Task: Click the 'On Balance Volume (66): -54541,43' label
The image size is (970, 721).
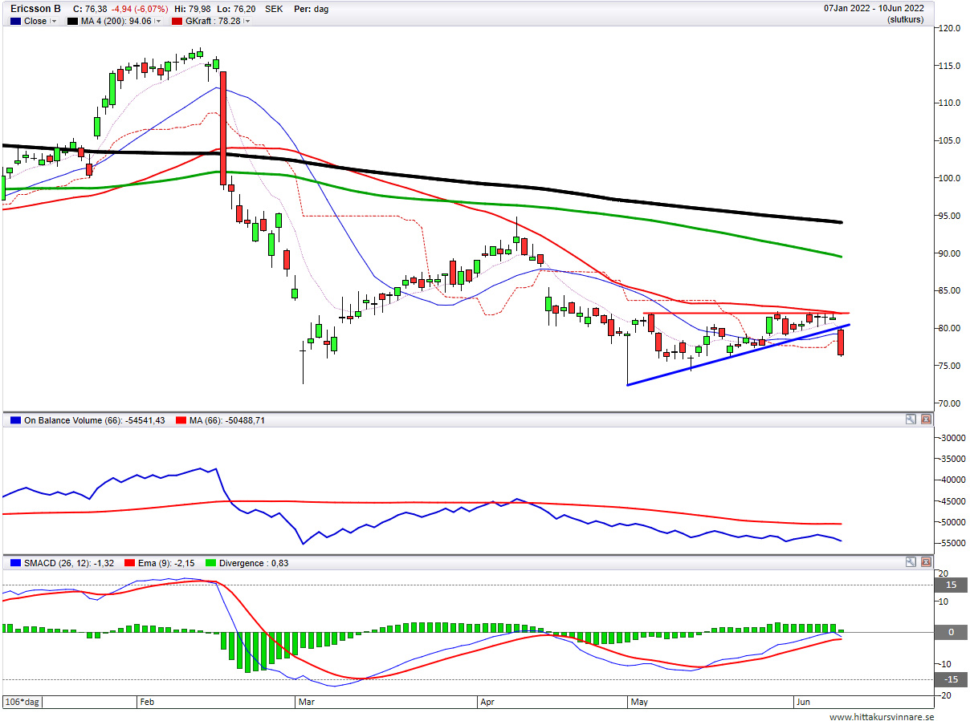Action: tap(94, 420)
